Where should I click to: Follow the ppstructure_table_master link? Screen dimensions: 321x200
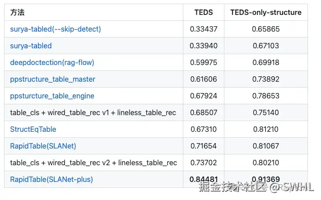click(x=52, y=79)
